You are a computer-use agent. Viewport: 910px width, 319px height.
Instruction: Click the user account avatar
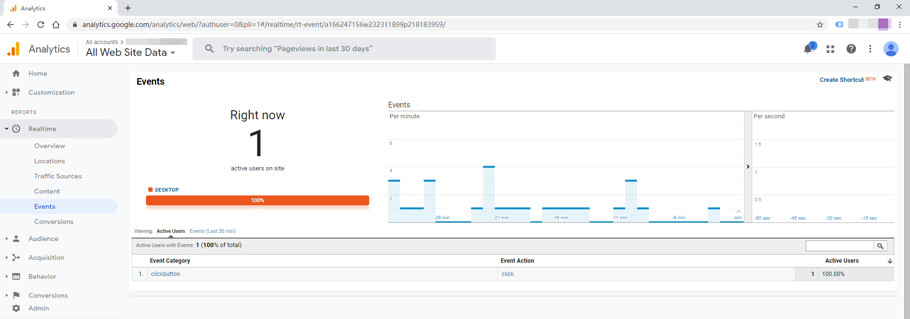pyautogui.click(x=891, y=49)
